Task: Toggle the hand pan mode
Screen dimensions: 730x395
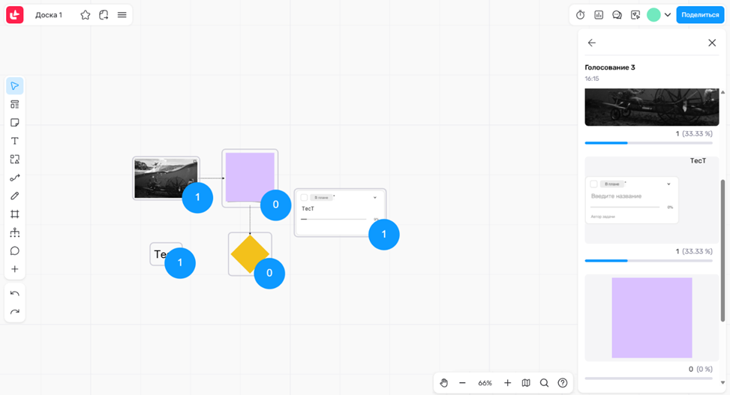Action: (443, 383)
